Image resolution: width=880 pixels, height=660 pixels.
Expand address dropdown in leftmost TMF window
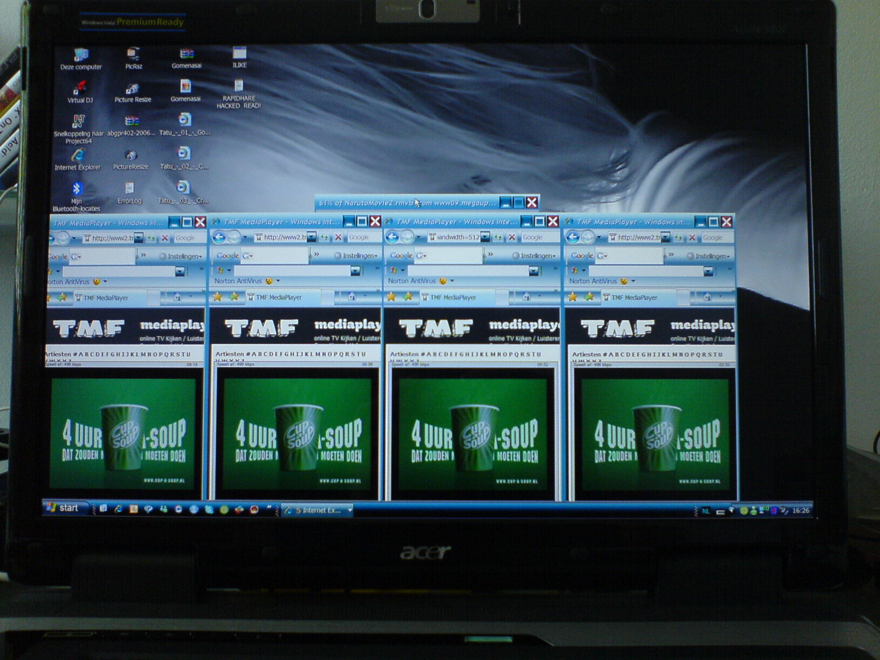pos(139,238)
